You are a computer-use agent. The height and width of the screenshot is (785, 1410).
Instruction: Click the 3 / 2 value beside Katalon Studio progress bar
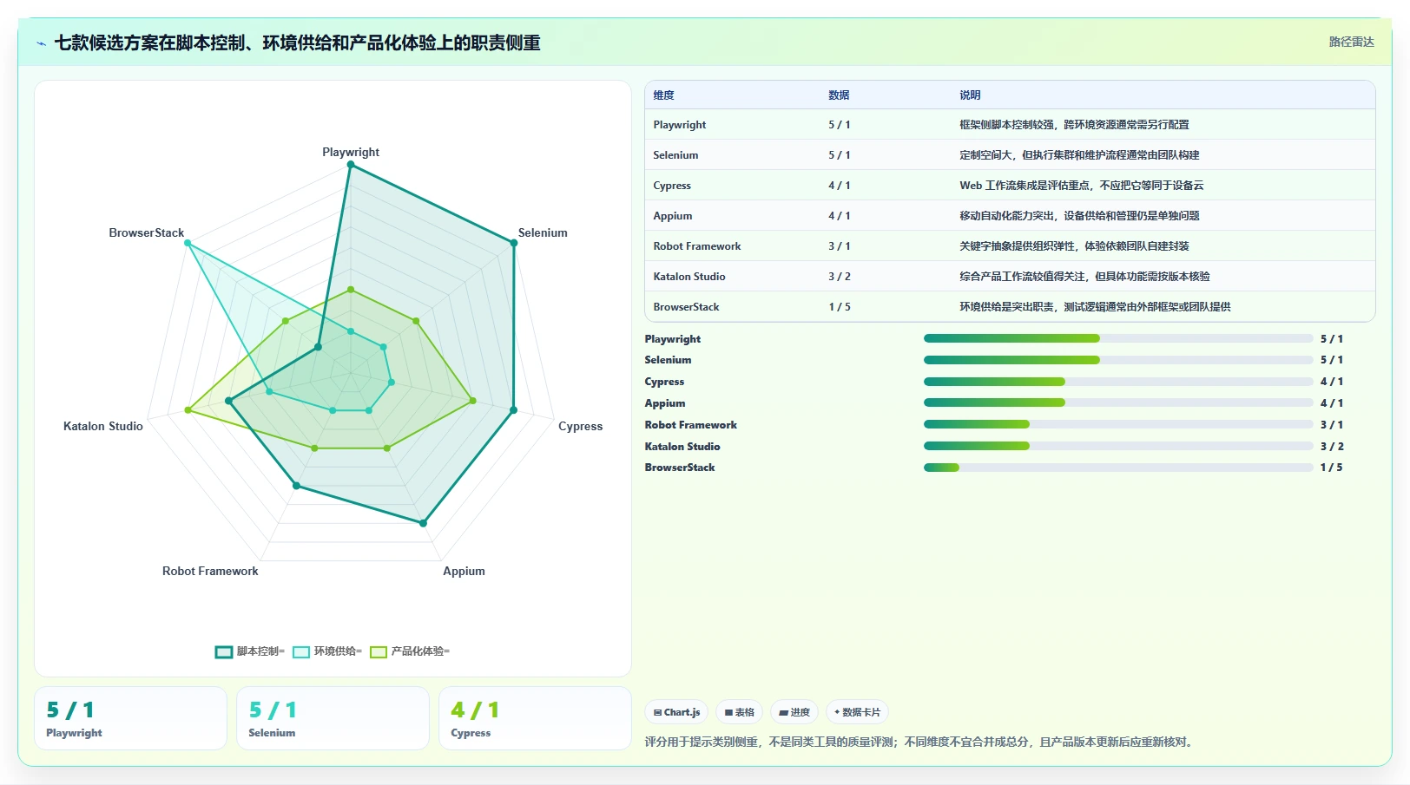coord(1332,447)
